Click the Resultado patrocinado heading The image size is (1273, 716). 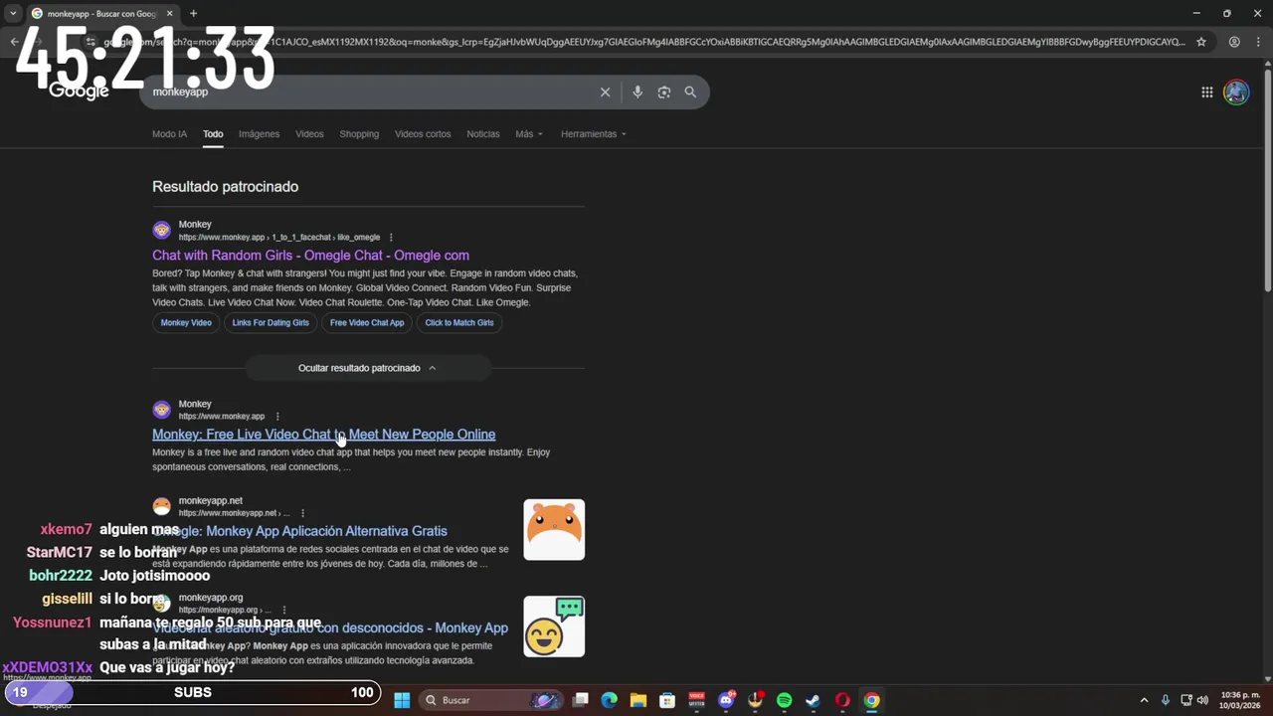[225, 187]
